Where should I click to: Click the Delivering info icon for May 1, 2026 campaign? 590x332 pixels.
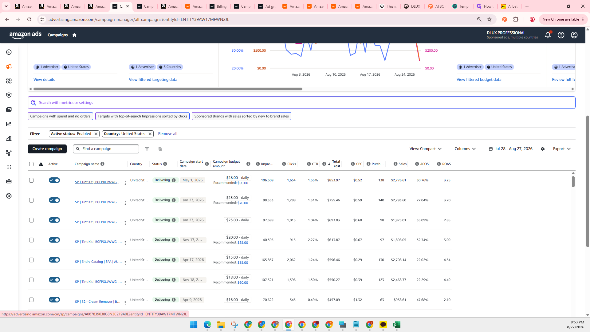[x=174, y=180]
